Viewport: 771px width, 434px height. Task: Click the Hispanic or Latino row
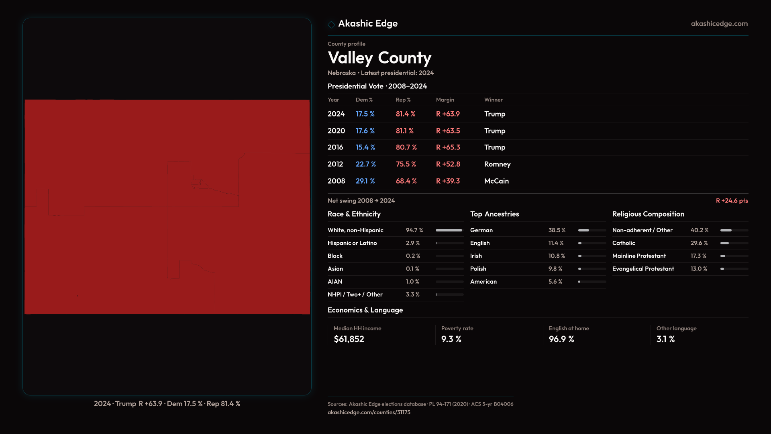(395, 243)
